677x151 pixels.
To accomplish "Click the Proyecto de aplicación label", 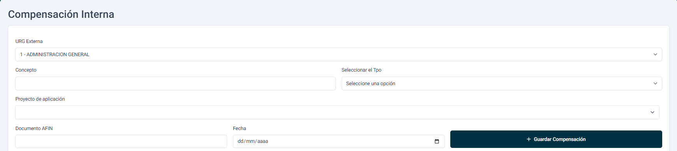I will click(40, 99).
